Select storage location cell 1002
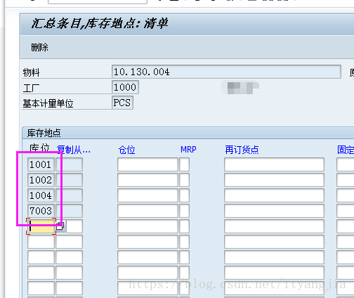Viewport: 354px width, 298px height. 41,180
